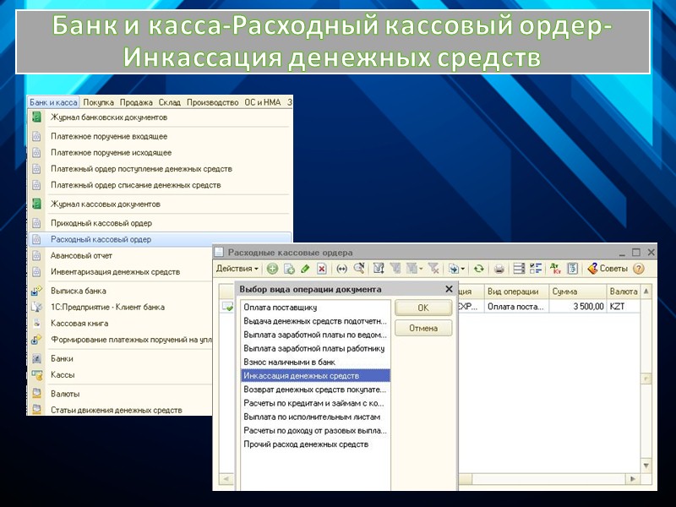Image resolution: width=676 pixels, height=507 pixels.
Task: Select Платежное поручение входящее menu entry
Action: (x=160, y=136)
